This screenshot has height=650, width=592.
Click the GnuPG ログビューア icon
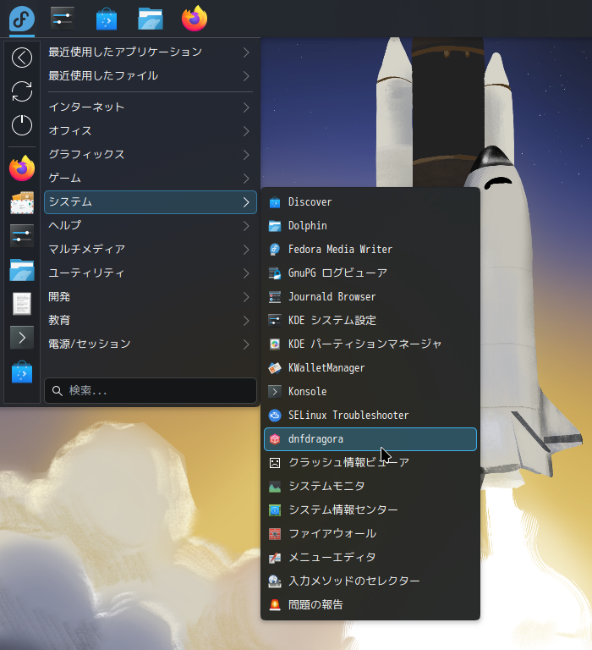click(275, 273)
